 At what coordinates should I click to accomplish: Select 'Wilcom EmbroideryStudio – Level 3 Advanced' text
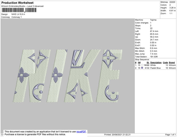22,6
